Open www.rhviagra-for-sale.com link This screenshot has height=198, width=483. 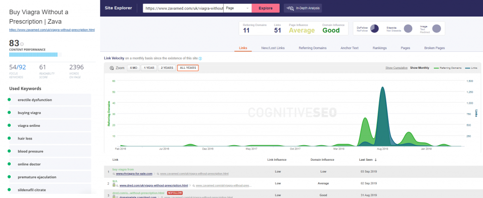134,173
